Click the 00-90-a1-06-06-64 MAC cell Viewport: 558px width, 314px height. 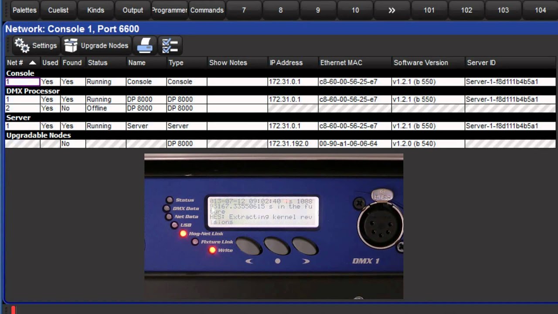tap(354, 143)
